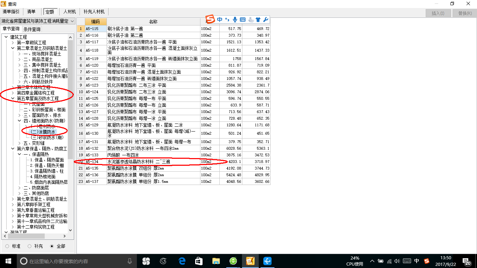Viewport: 477px width, 268px height.
Task: Switch punctuation mode in Sogou toolbar
Action: [x=227, y=20]
